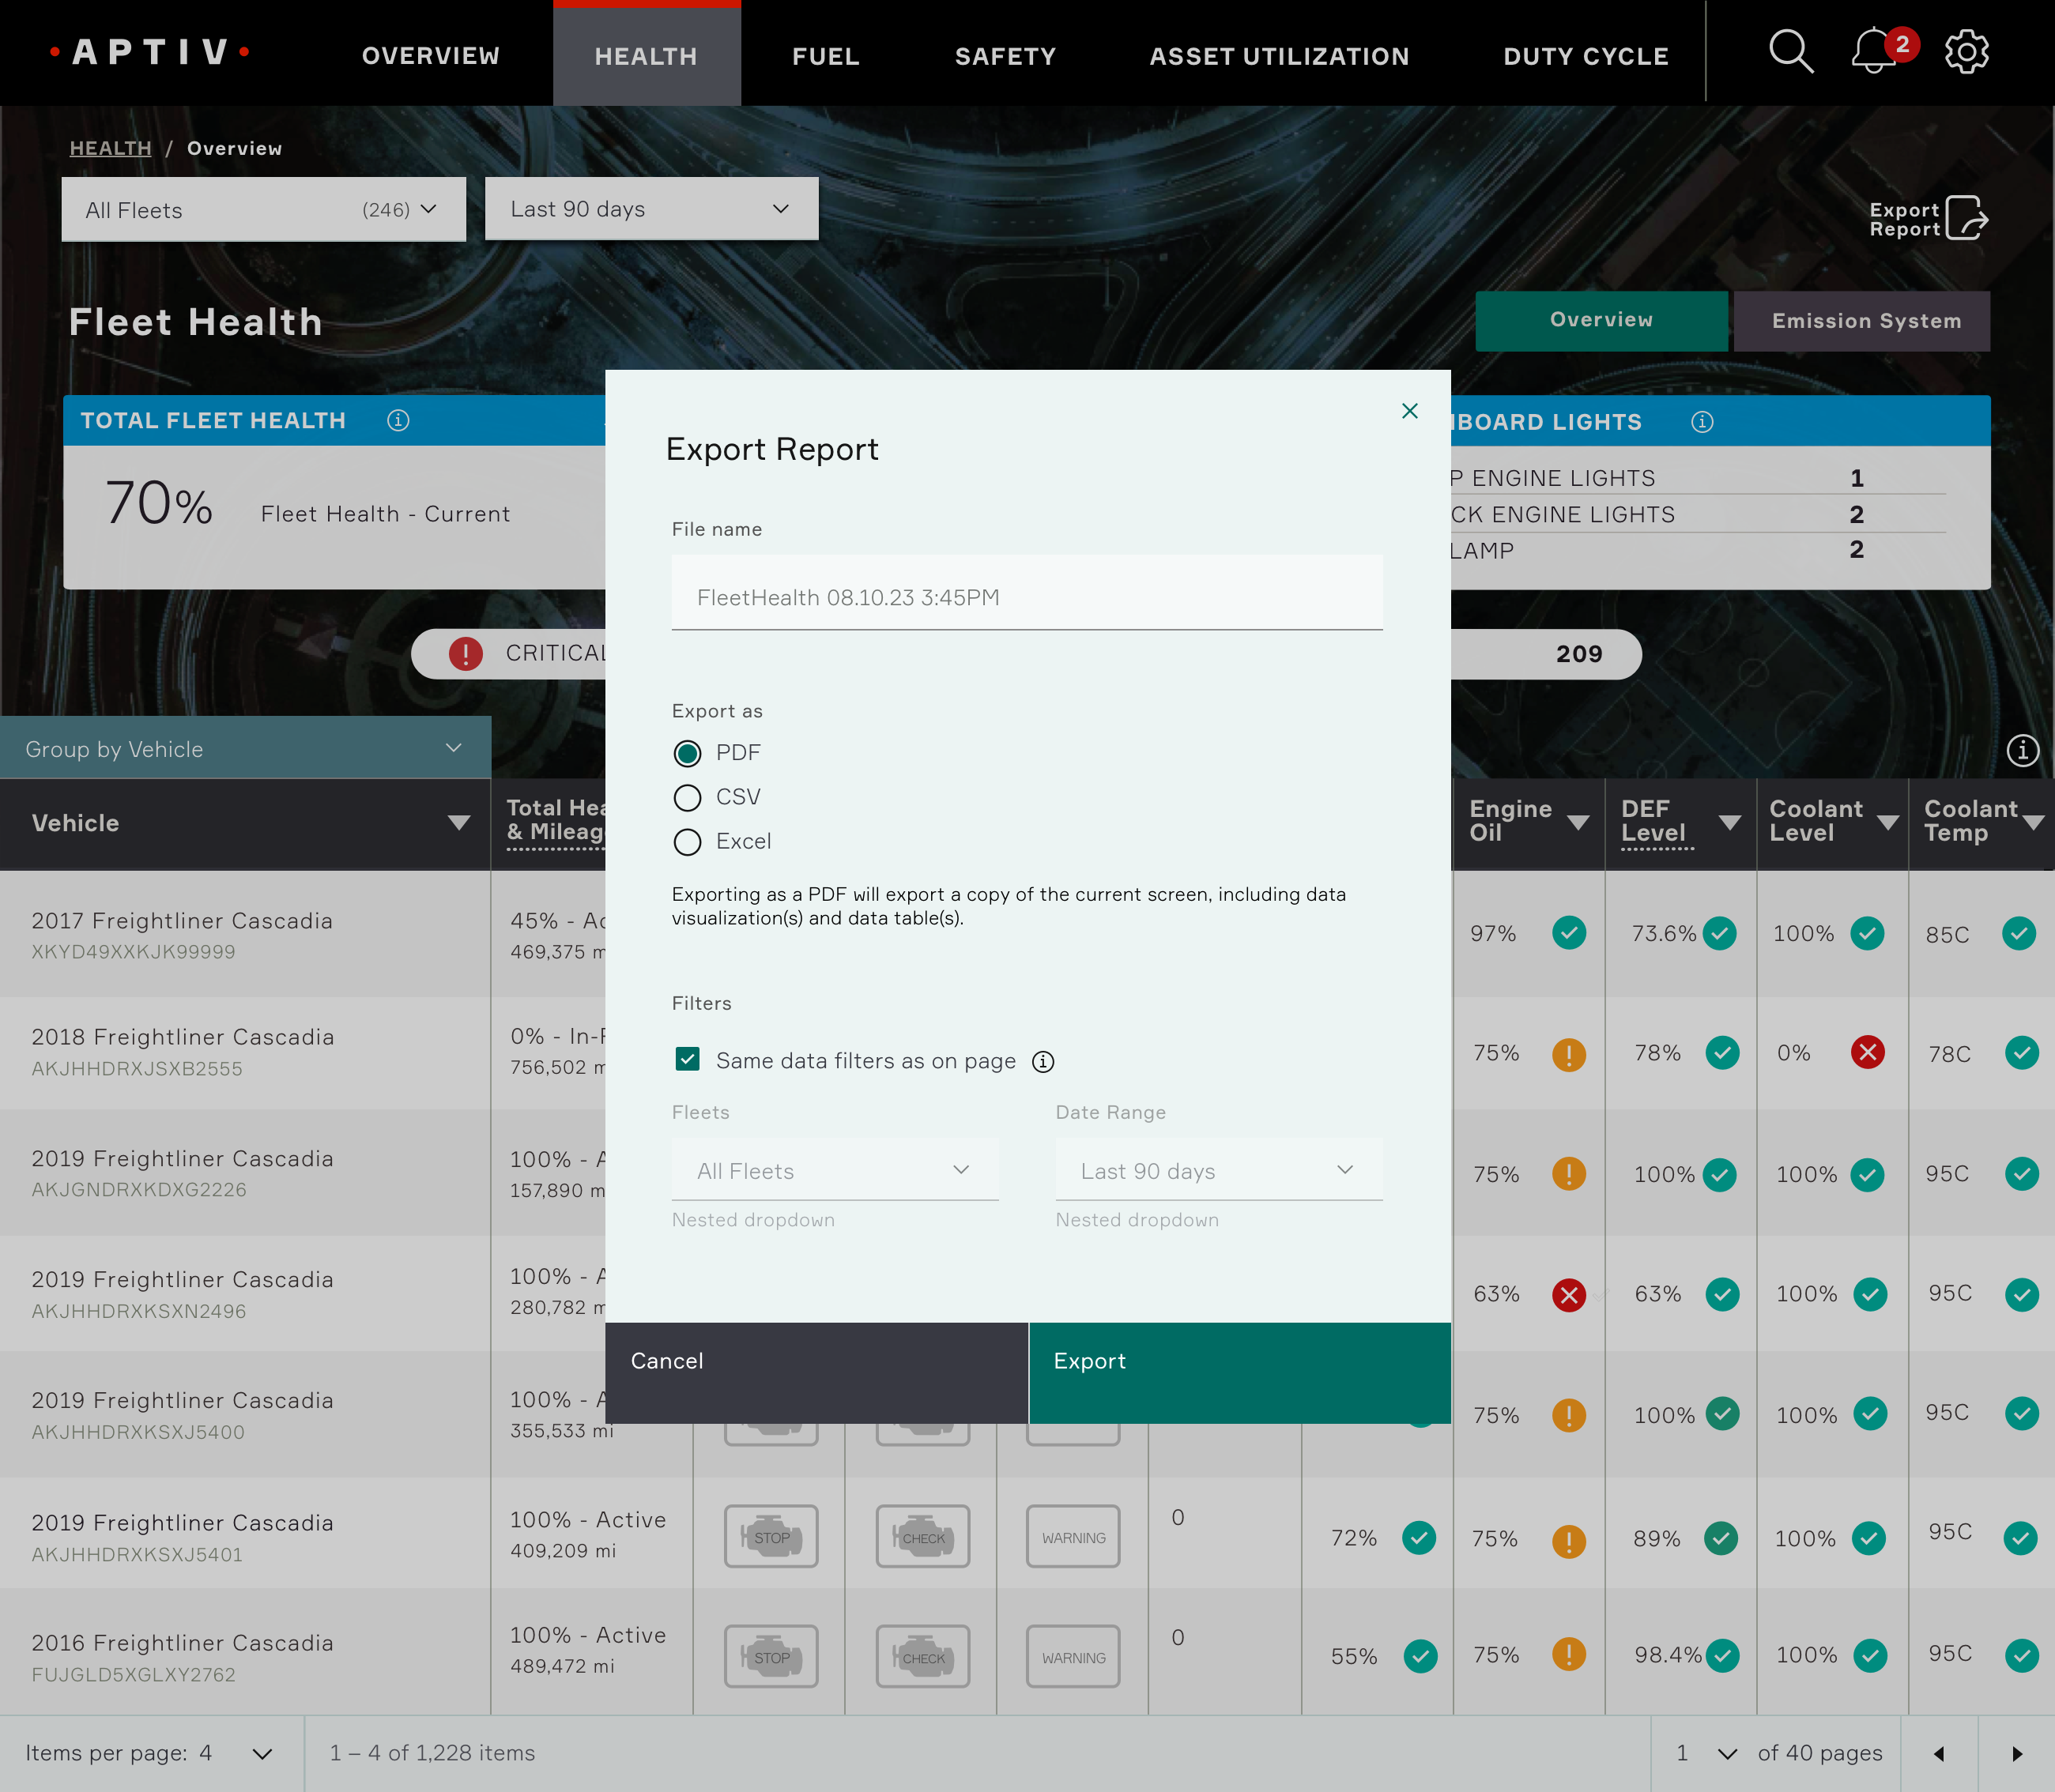The width and height of the screenshot is (2055, 1792).
Task: Open the search magnifier icon
Action: coord(1790,52)
